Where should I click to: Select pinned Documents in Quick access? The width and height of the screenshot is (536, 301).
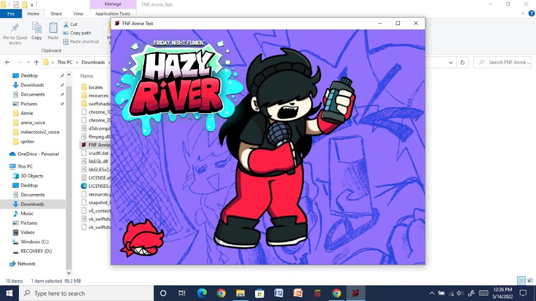pyautogui.click(x=33, y=94)
